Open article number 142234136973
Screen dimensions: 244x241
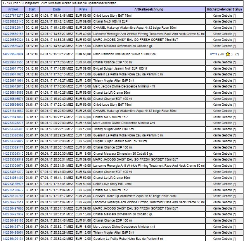click(x=13, y=184)
